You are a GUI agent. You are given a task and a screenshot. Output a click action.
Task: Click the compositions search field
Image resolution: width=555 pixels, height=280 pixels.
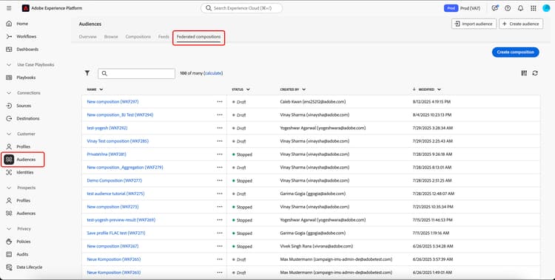[137, 74]
